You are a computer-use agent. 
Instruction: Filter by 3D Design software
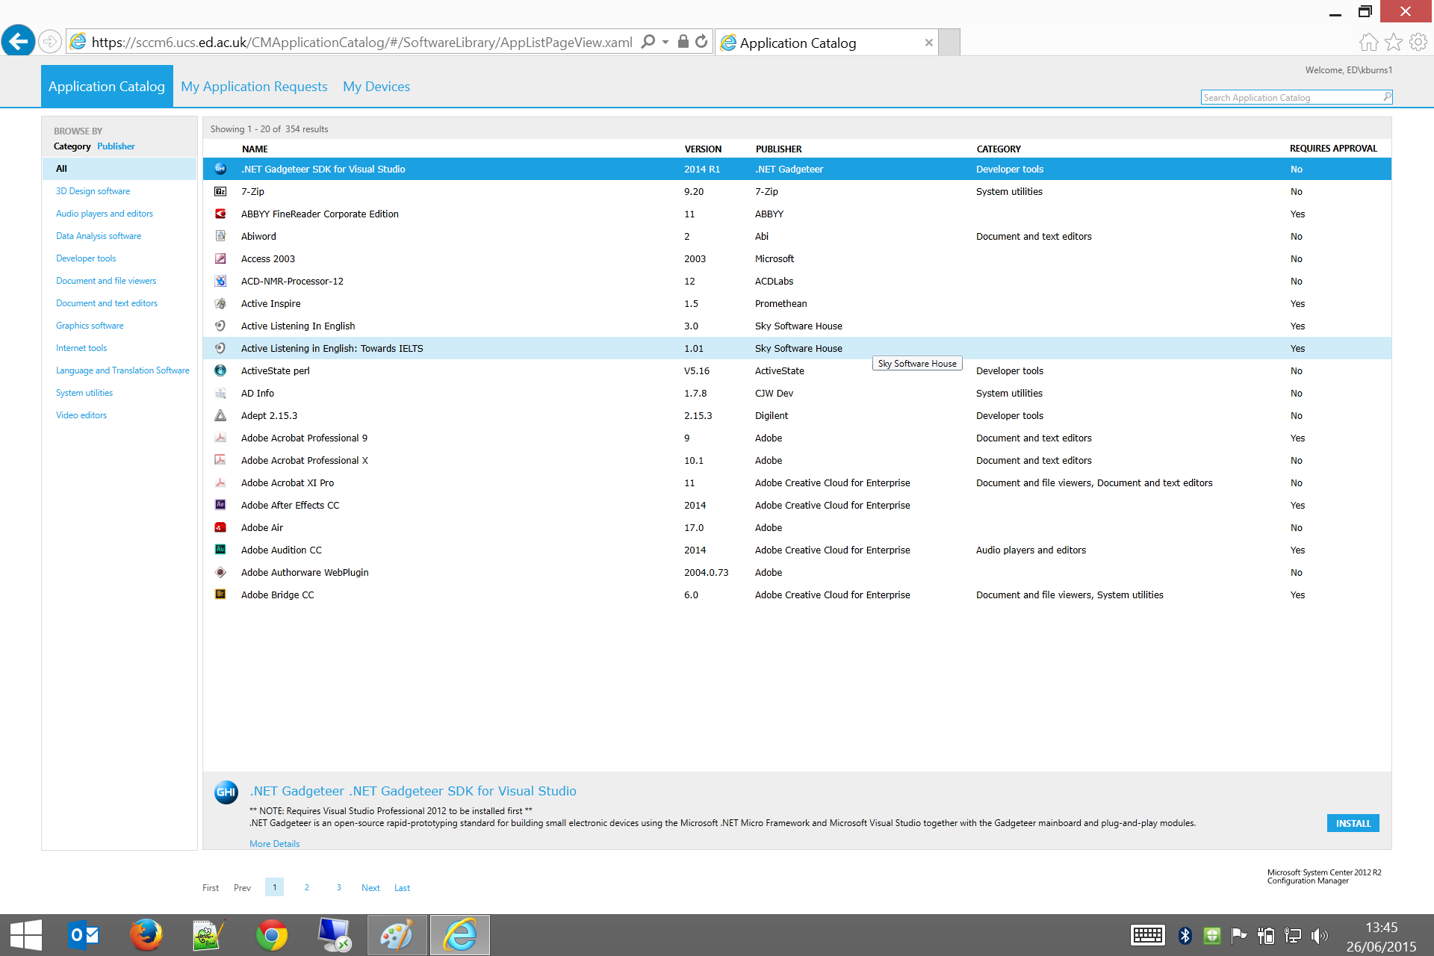coord(93,191)
